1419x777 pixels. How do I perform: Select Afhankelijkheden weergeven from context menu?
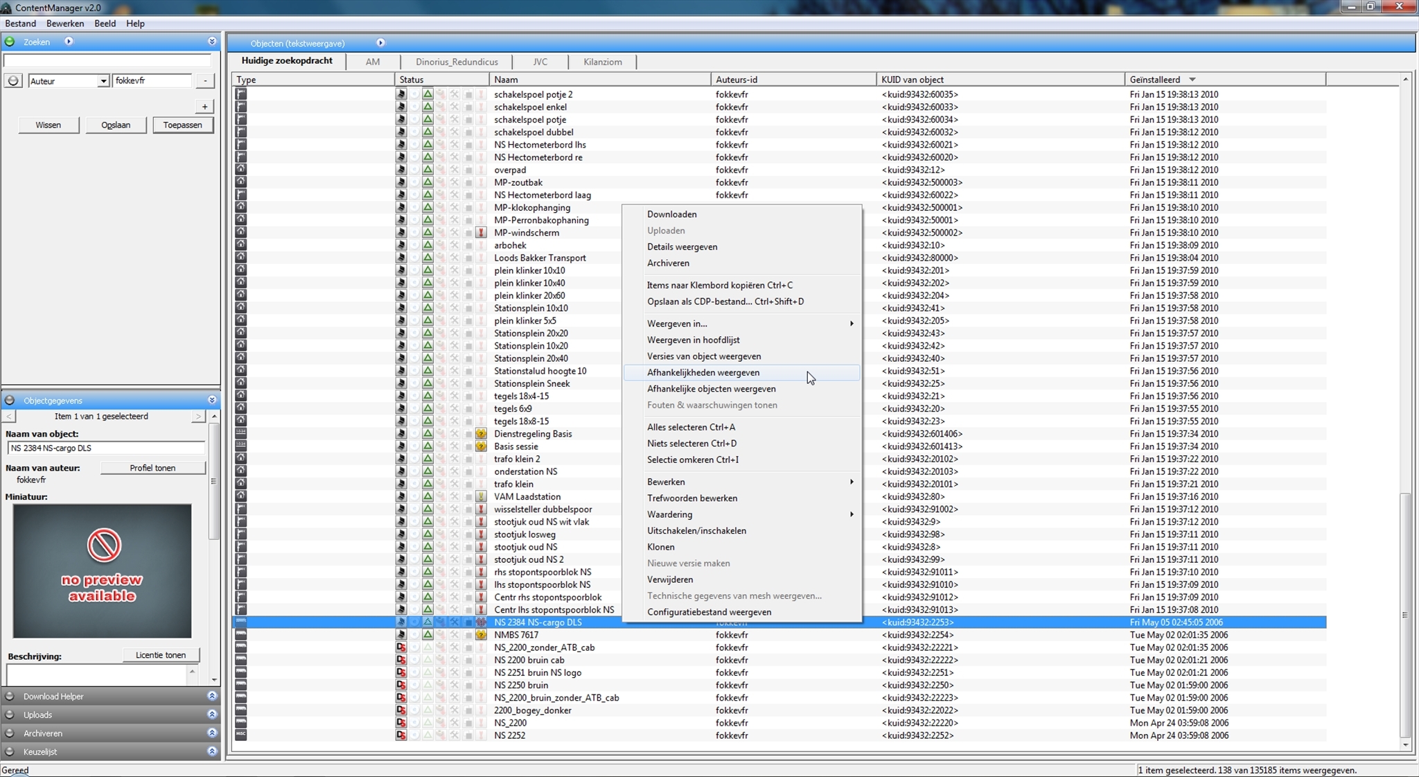[742, 373]
